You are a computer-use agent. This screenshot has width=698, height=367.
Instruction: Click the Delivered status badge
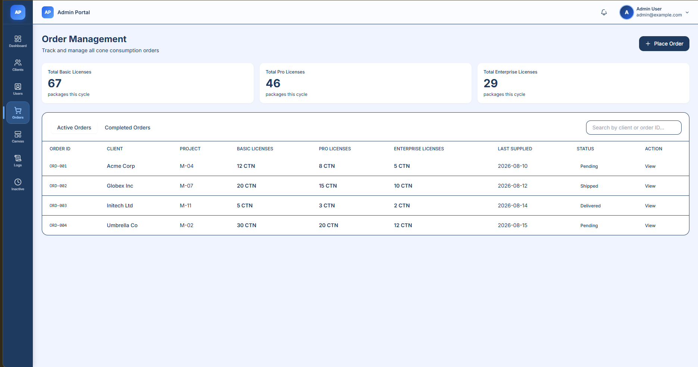point(591,206)
